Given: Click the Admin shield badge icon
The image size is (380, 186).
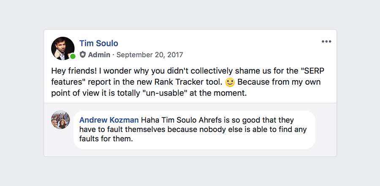Looking at the screenshot, I should pyautogui.click(x=83, y=55).
